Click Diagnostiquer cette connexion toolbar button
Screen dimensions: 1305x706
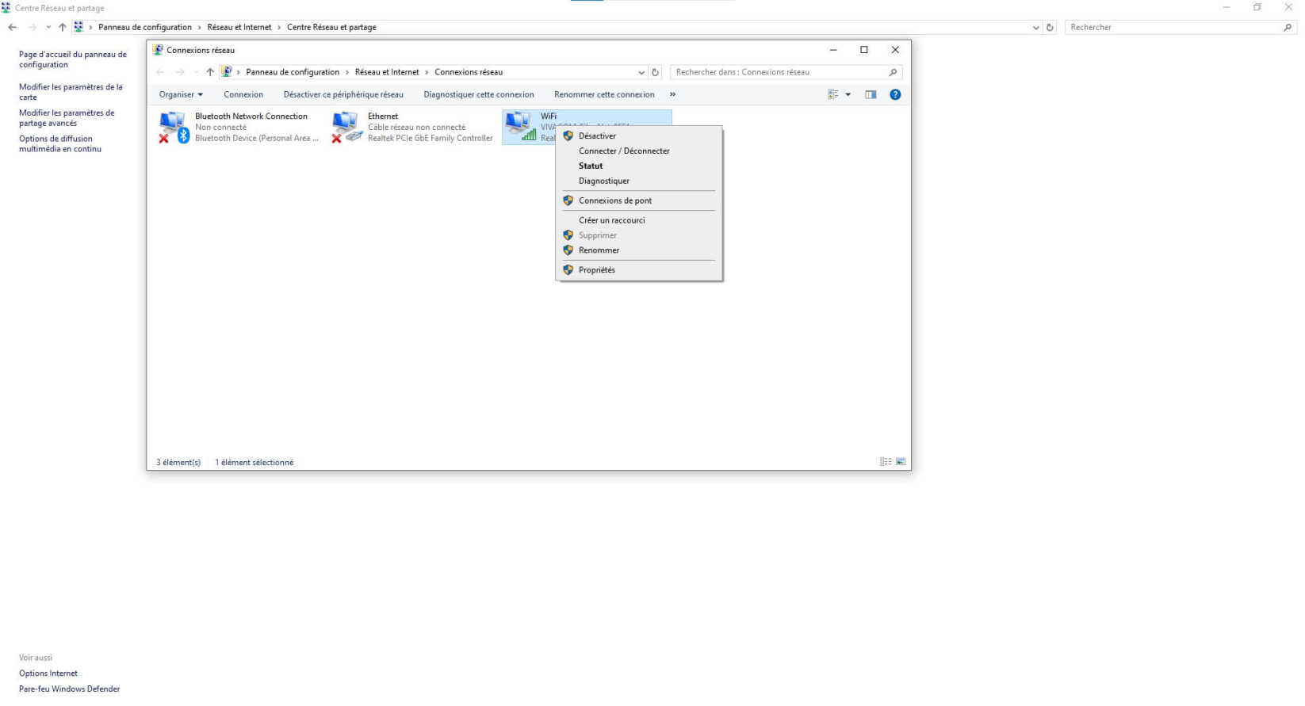pyautogui.click(x=479, y=94)
